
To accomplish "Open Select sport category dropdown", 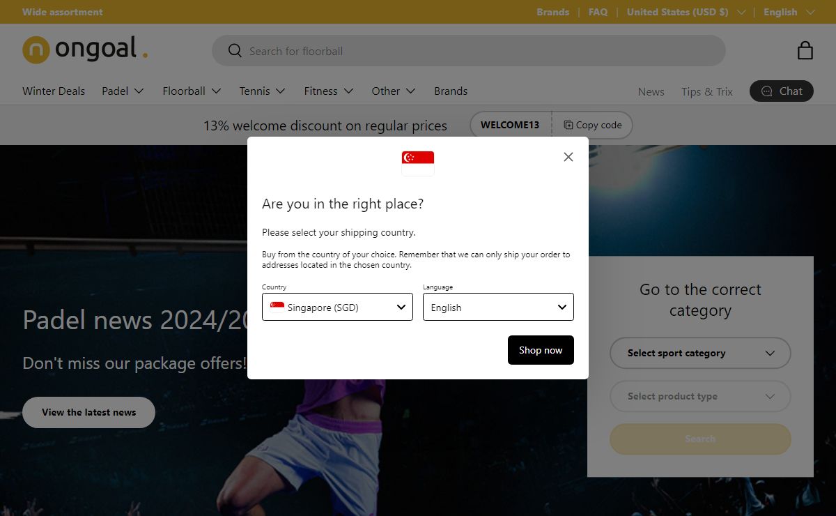I will click(x=700, y=353).
